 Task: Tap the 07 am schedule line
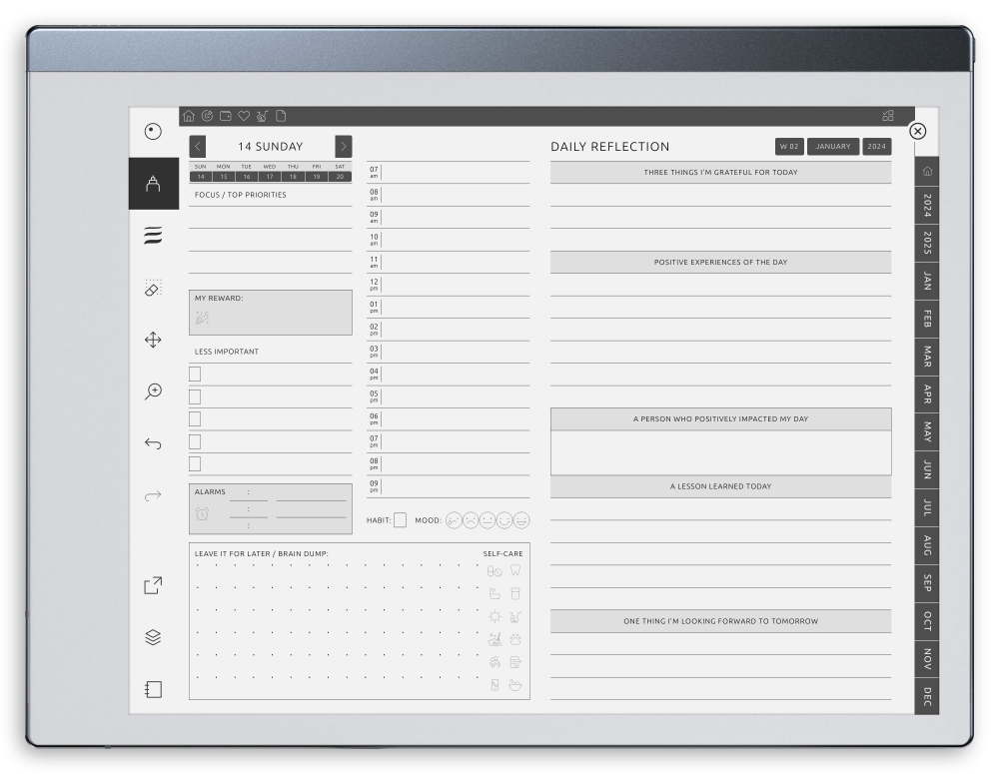coord(448,173)
